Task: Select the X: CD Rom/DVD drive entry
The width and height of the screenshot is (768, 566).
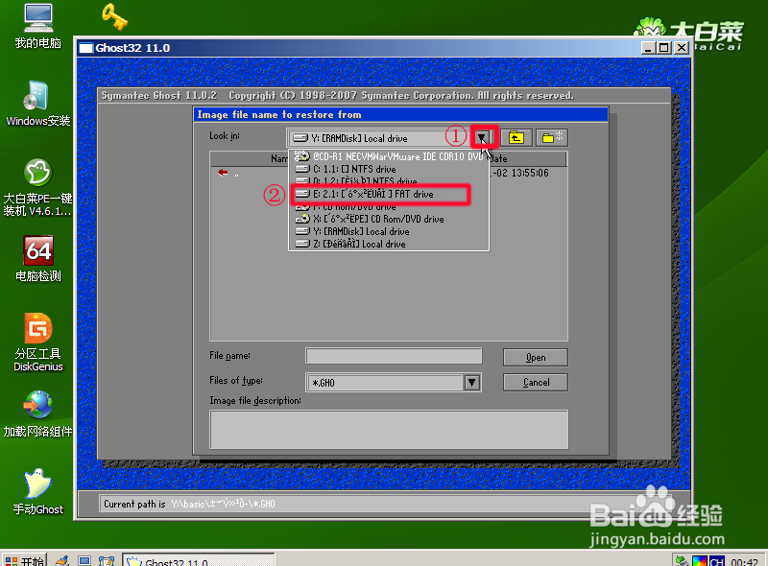Action: pos(389,219)
